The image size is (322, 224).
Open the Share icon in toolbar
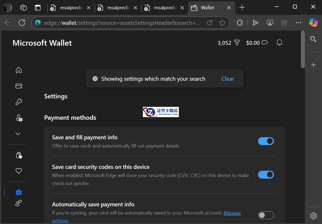coord(284,23)
